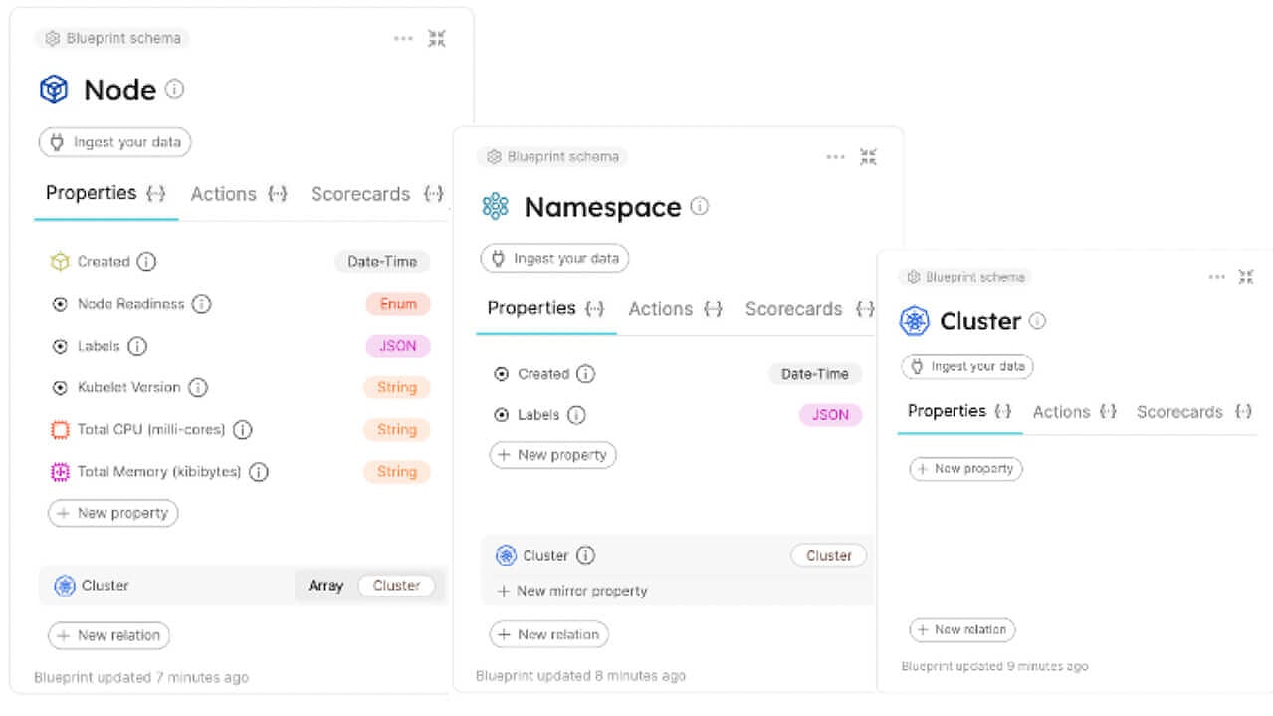Open three-dots menu on Cluster blueprint
Screen dimensions: 1273x716
[1217, 277]
